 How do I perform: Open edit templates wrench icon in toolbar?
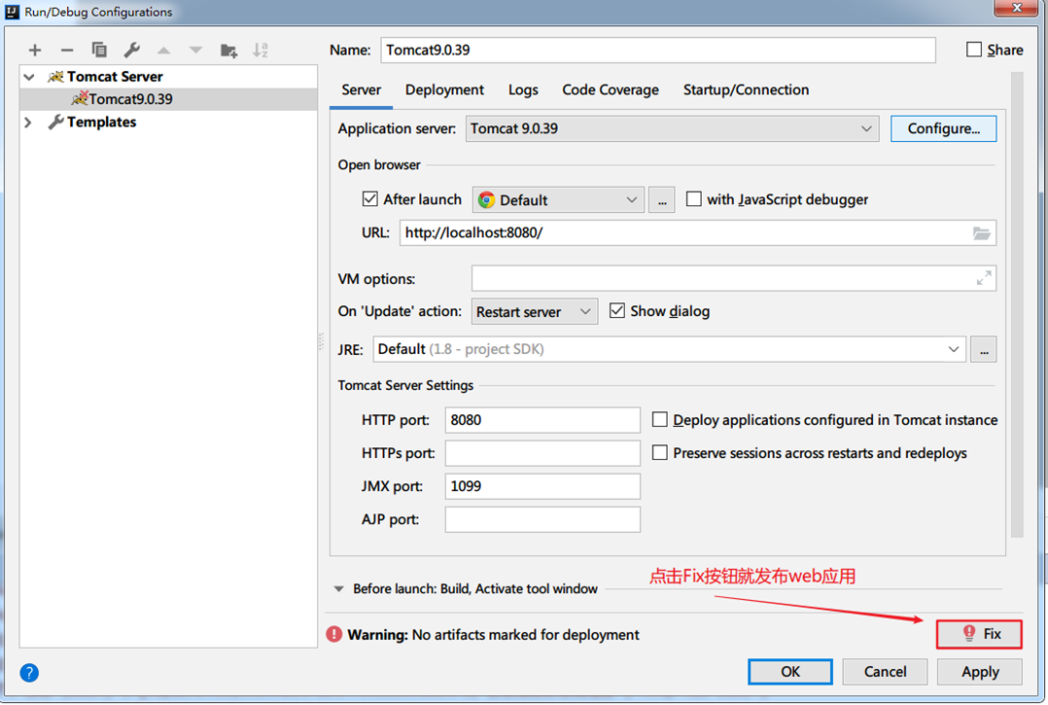click(x=131, y=51)
